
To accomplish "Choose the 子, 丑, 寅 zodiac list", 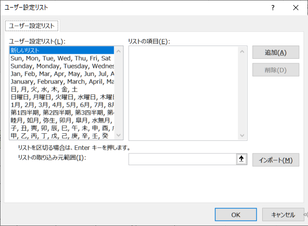I will coord(62,128).
